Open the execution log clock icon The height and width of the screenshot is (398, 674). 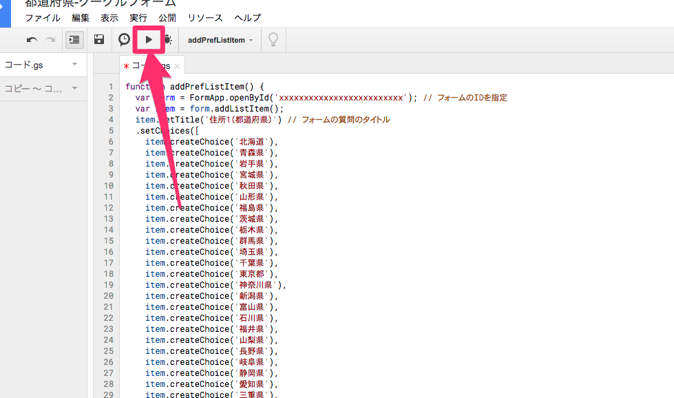point(123,40)
